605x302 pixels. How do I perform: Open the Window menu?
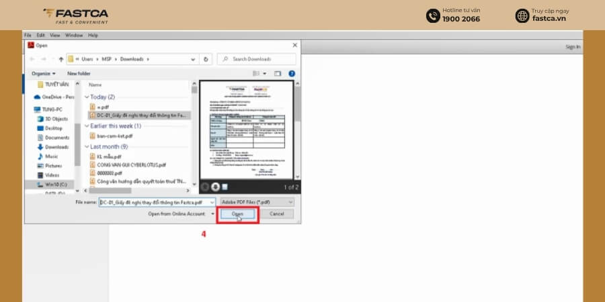74,35
